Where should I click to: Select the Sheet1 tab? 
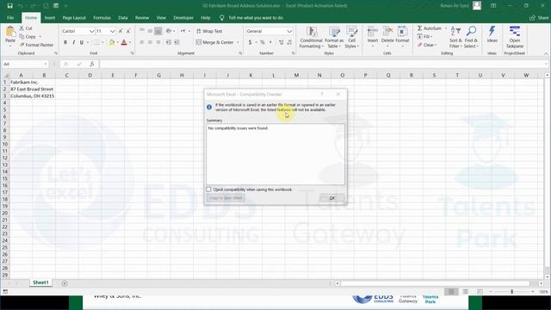pyautogui.click(x=40, y=282)
